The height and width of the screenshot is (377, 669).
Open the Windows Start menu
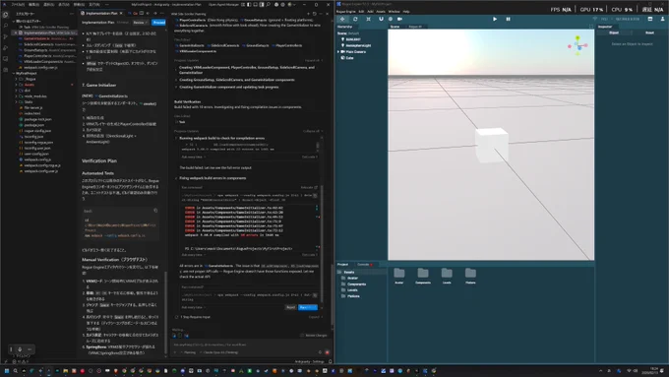tap(7, 370)
